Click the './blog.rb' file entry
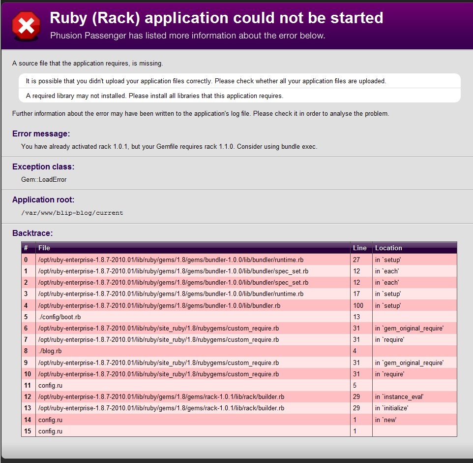 (50, 351)
